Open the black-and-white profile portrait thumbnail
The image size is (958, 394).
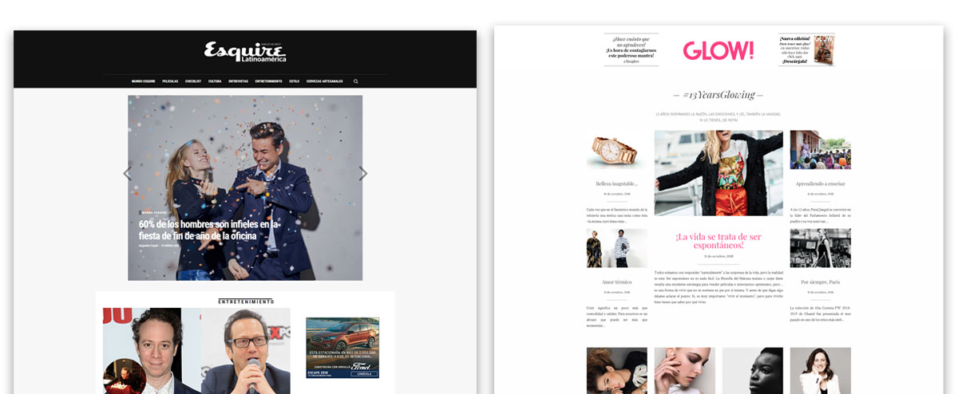coord(753,370)
